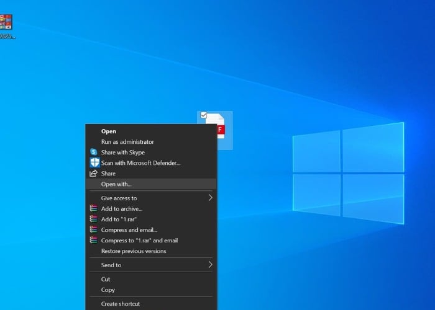
Task: Open the Give access to entry
Action: 151,198
